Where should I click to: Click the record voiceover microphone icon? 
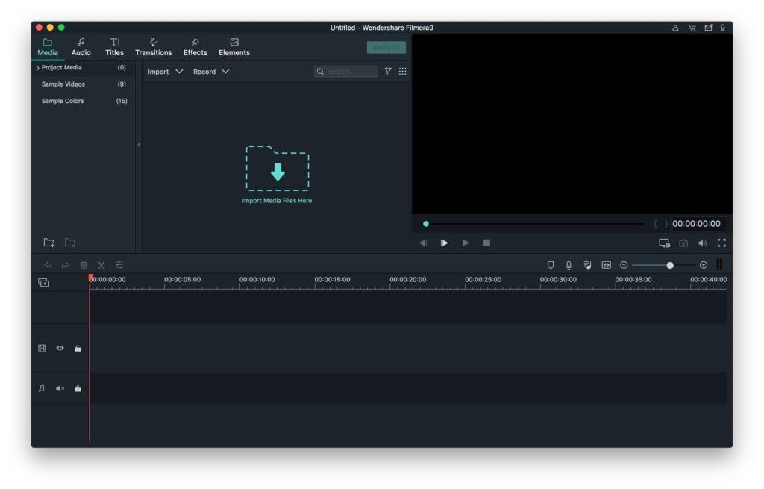[x=569, y=265]
